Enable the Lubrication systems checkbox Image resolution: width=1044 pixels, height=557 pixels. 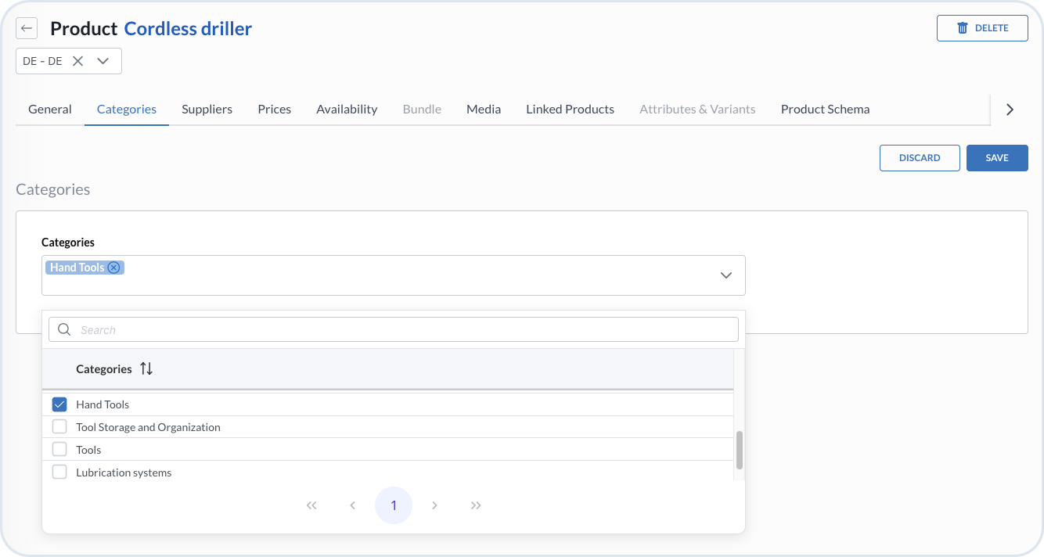pos(59,472)
